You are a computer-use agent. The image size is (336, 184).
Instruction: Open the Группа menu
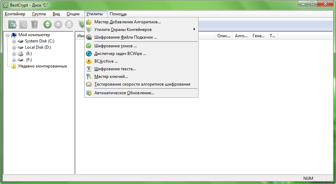[x=39, y=14]
